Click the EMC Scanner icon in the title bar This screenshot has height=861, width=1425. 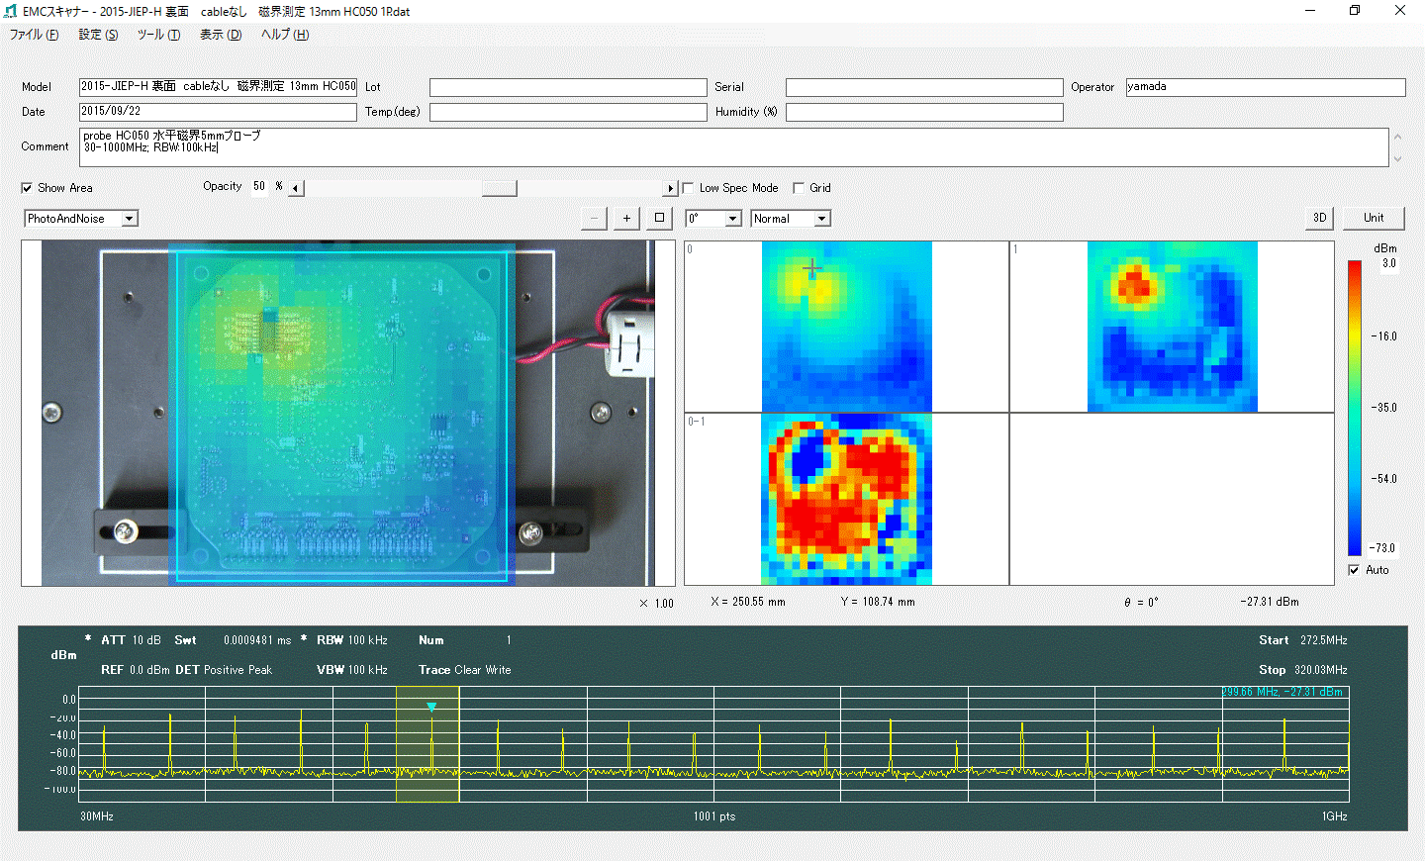coord(11,11)
